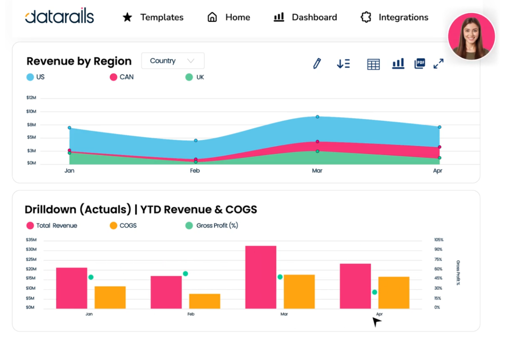Click the Templates star icon
505x337 pixels.
click(127, 17)
